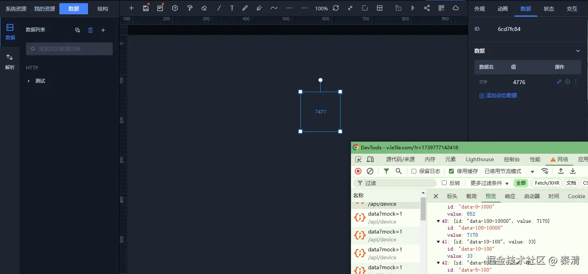Expand the 测试 tree item

(x=28, y=81)
